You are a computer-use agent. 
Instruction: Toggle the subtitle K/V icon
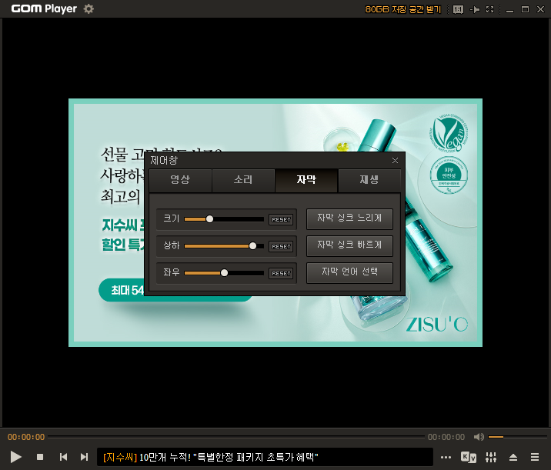[x=469, y=457]
